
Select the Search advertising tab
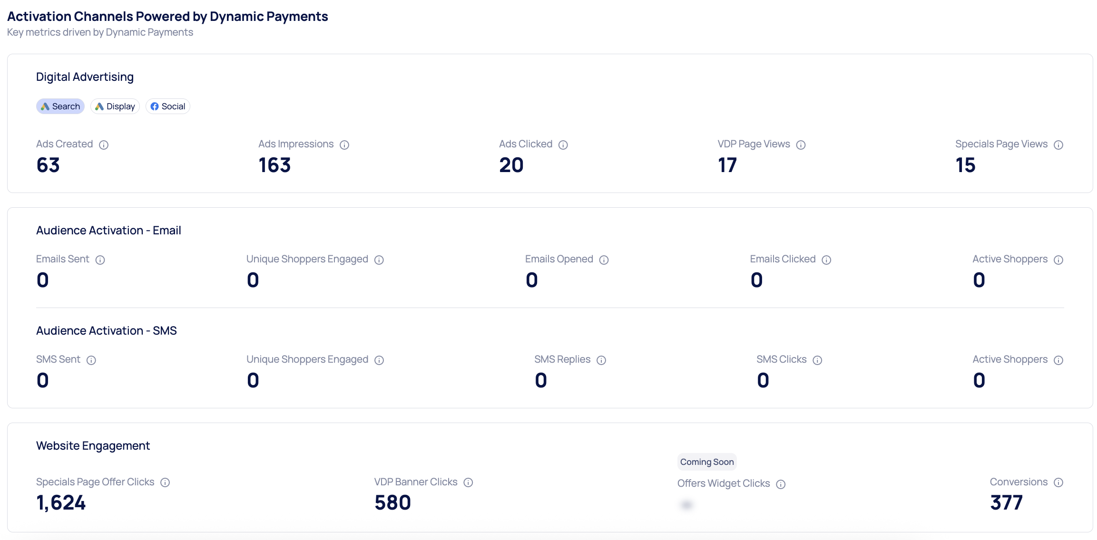60,106
